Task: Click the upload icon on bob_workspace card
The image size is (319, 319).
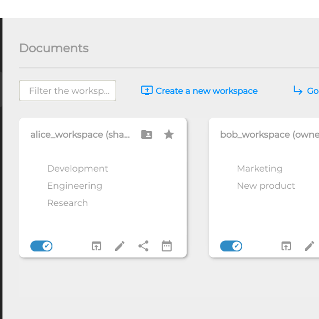Action: pyautogui.click(x=286, y=246)
